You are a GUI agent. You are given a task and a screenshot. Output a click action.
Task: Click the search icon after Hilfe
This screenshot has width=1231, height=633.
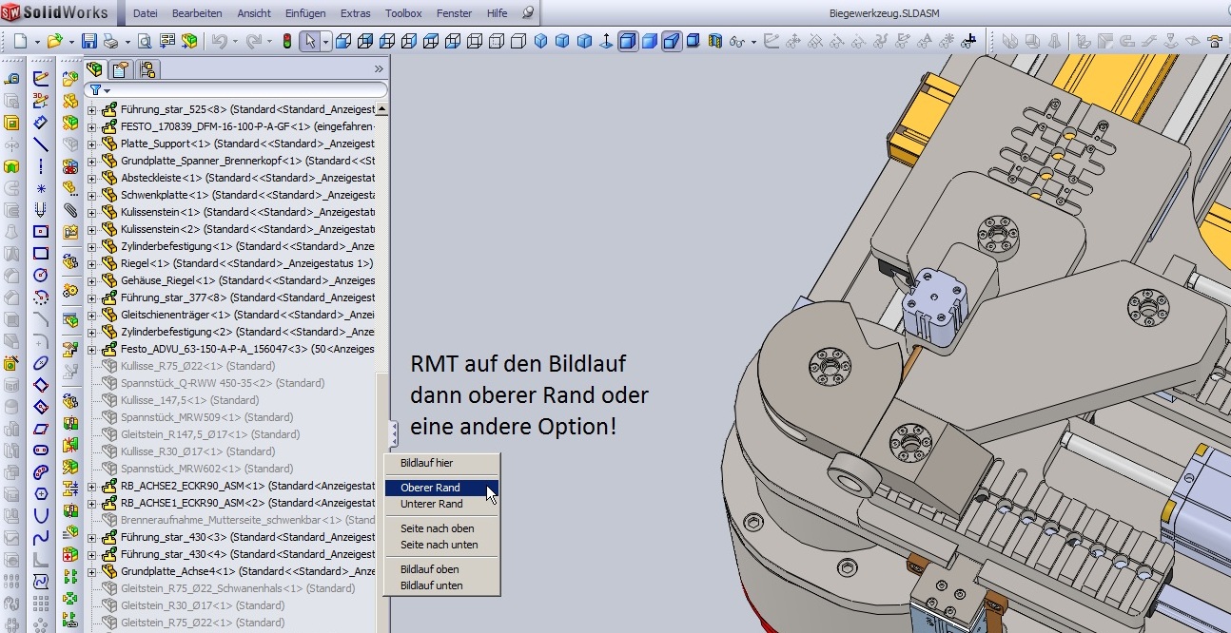coord(528,13)
